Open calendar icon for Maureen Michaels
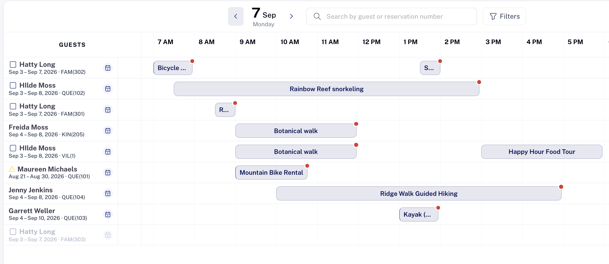The image size is (609, 264). point(108,173)
